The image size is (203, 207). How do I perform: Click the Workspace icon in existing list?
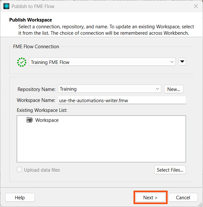click(x=30, y=120)
